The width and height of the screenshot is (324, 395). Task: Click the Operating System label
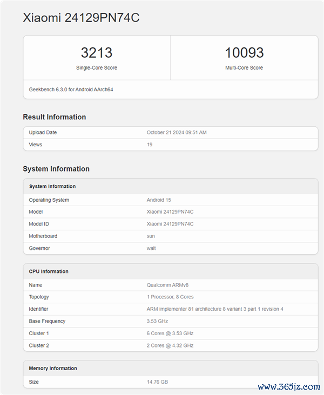coord(49,200)
